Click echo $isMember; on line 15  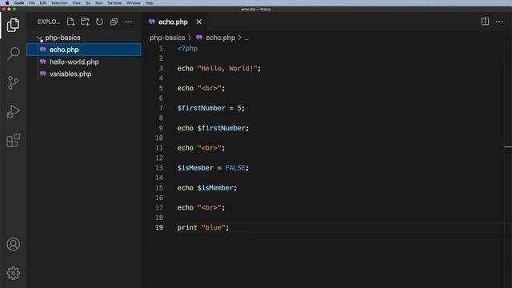[x=207, y=188]
